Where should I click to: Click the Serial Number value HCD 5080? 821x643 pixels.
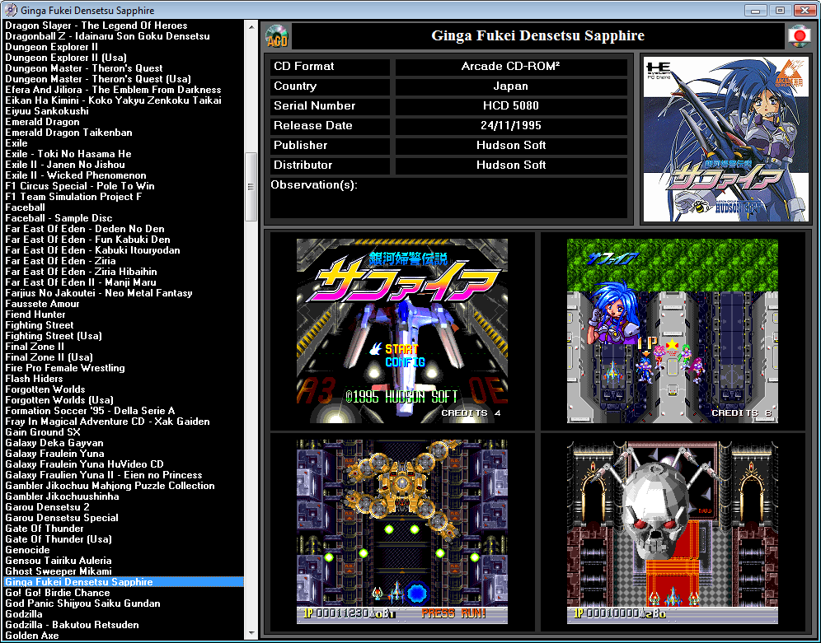(511, 106)
